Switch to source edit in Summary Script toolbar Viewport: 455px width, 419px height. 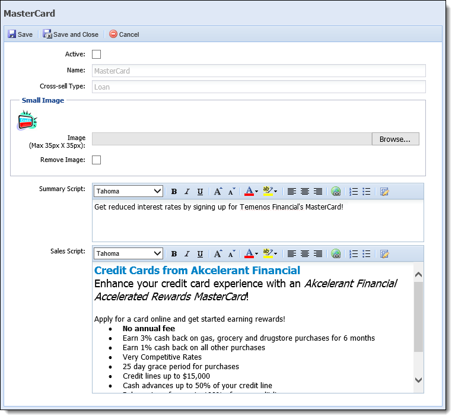coord(384,192)
